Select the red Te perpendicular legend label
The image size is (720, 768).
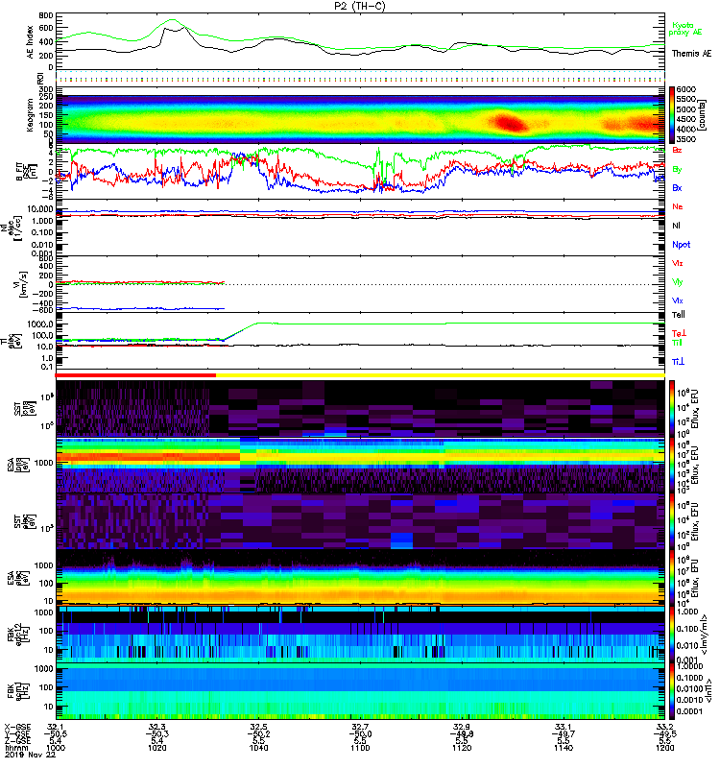click(679, 333)
